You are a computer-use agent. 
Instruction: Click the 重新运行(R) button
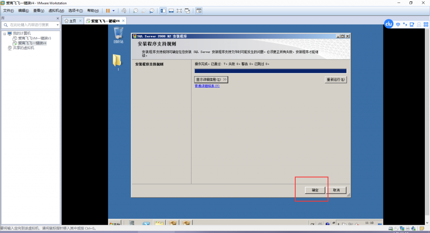click(336, 80)
